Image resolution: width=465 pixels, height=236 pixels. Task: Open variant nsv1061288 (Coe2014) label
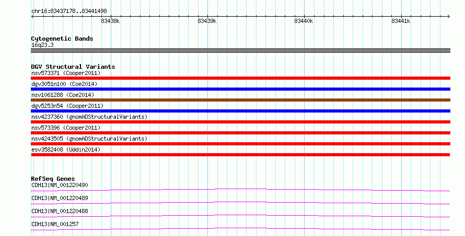click(x=63, y=95)
